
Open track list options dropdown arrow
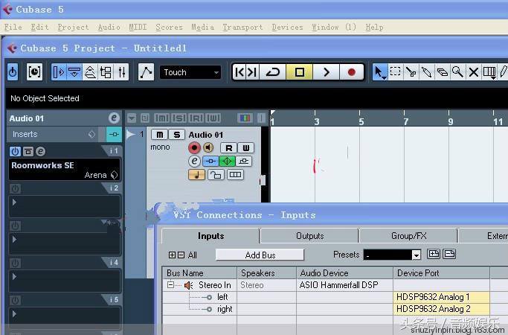click(x=132, y=118)
